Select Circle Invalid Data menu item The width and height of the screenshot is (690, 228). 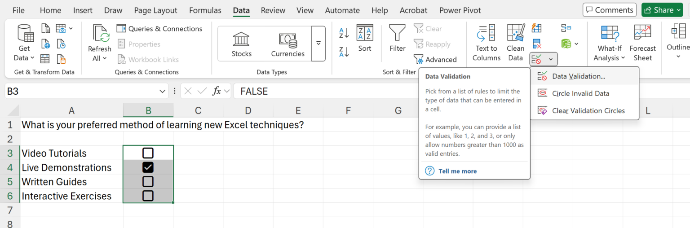click(580, 93)
